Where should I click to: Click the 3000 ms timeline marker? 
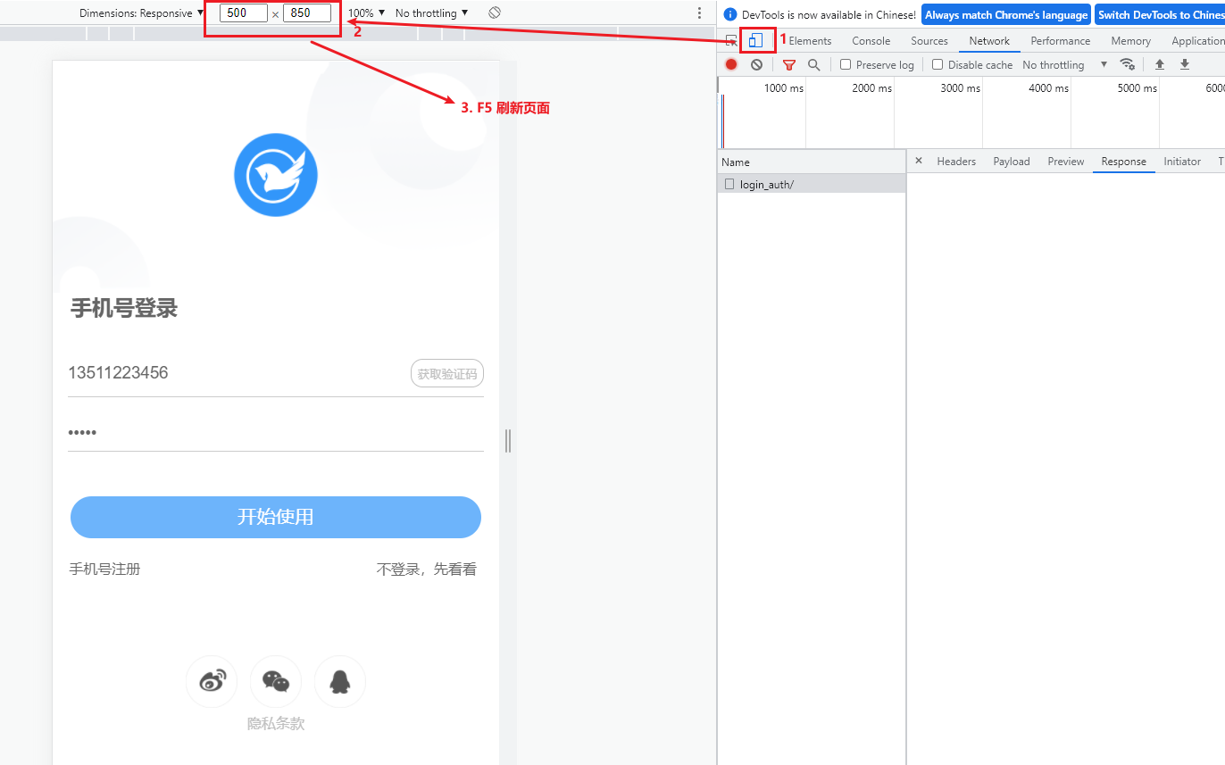coord(961,88)
